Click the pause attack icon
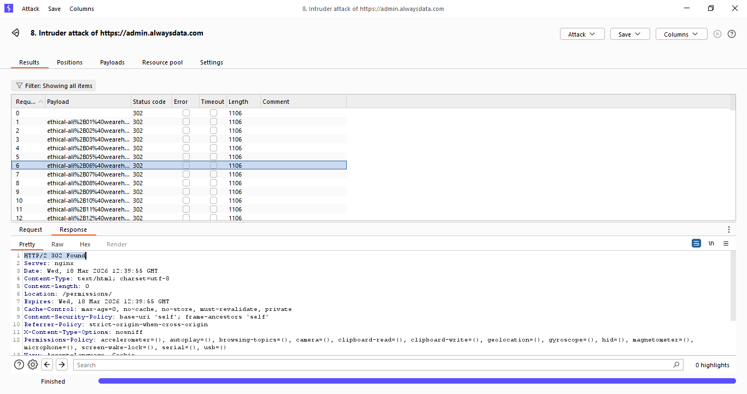The width and height of the screenshot is (747, 394). pos(717,34)
